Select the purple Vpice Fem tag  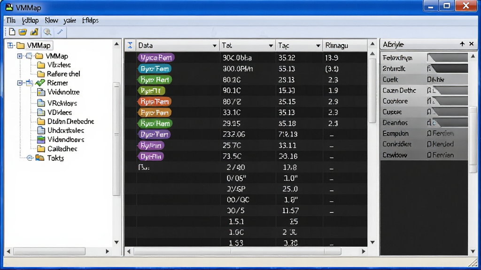point(156,58)
